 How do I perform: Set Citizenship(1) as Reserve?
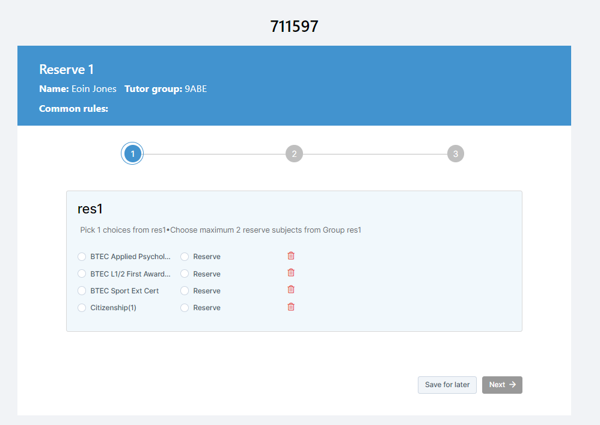pos(185,308)
